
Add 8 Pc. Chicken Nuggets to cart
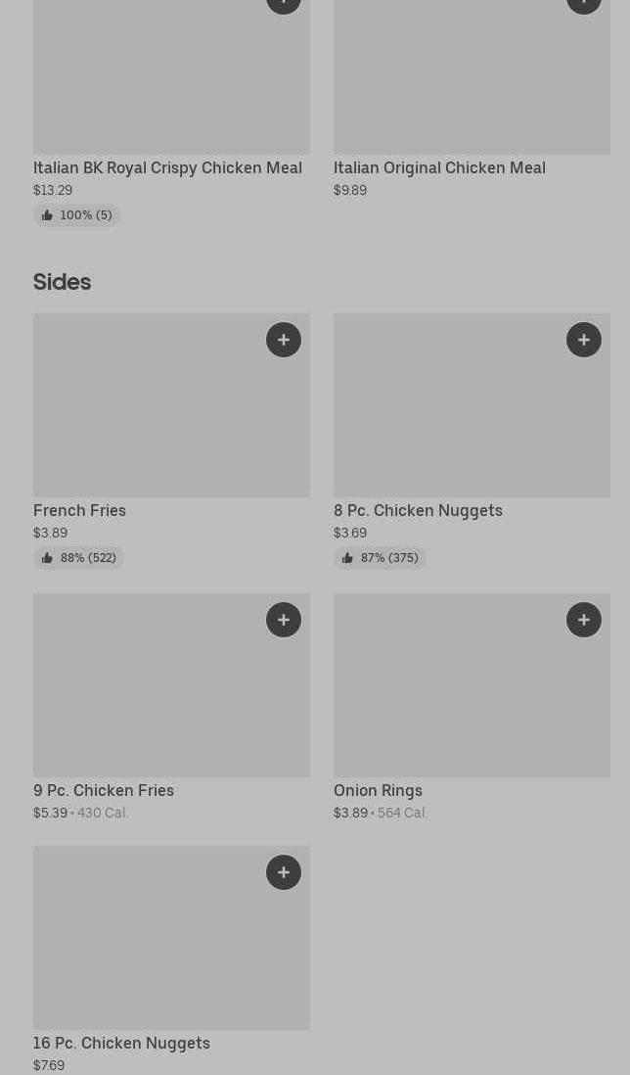pos(584,340)
